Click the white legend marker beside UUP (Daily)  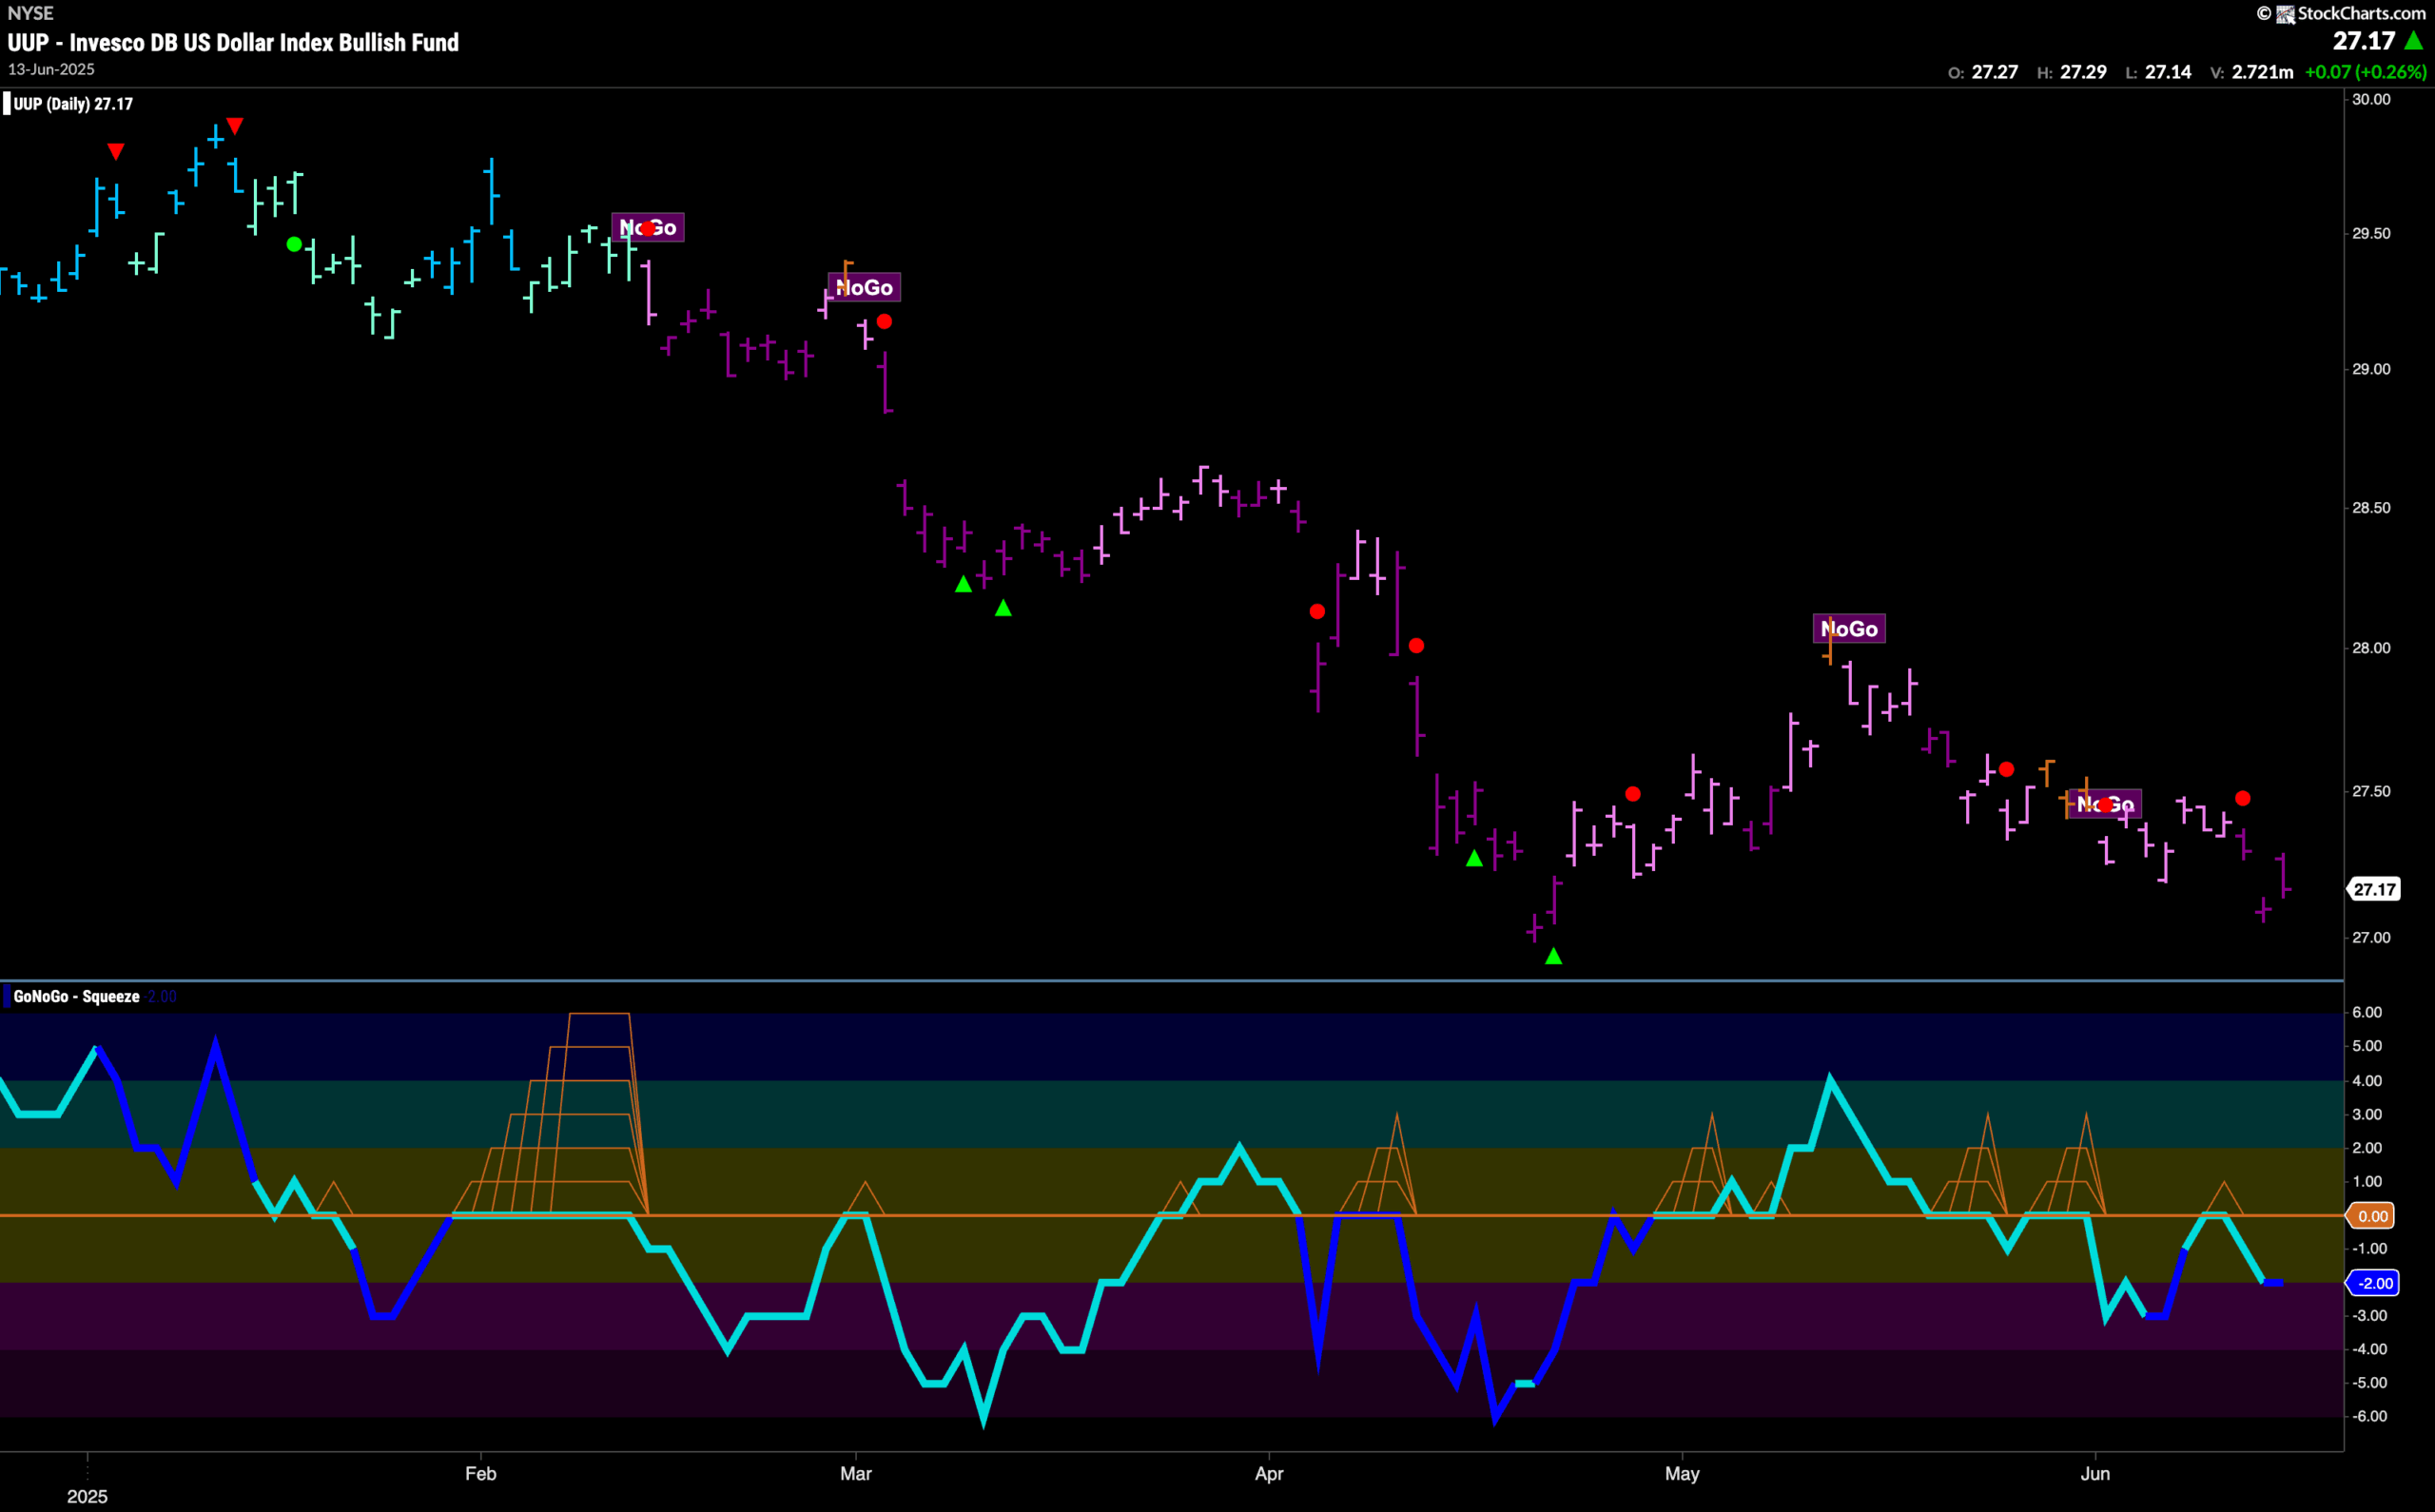click(6, 103)
